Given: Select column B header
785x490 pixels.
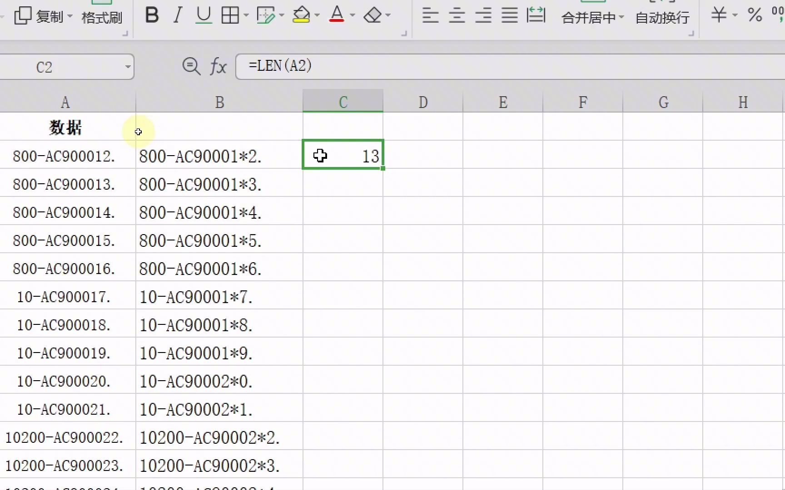Looking at the screenshot, I should pyautogui.click(x=219, y=103).
